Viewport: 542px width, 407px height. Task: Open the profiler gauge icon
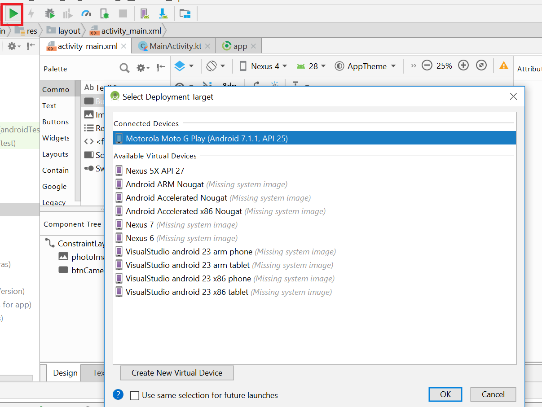click(x=86, y=14)
